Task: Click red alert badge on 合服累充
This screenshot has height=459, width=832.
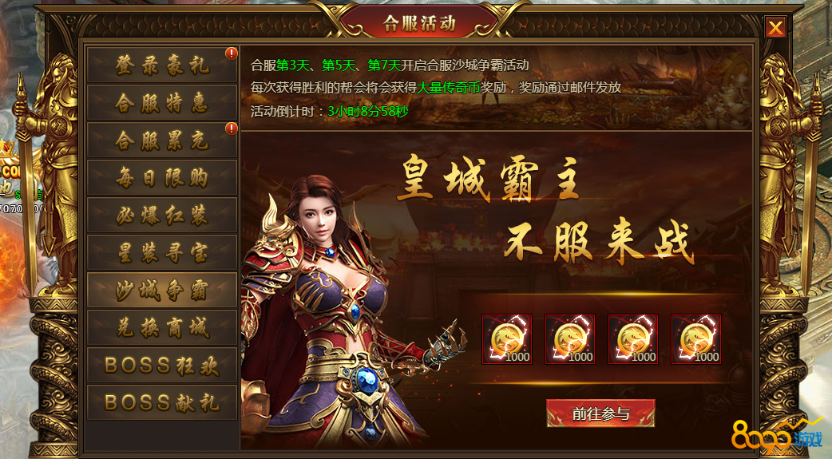Action: pyautogui.click(x=232, y=129)
